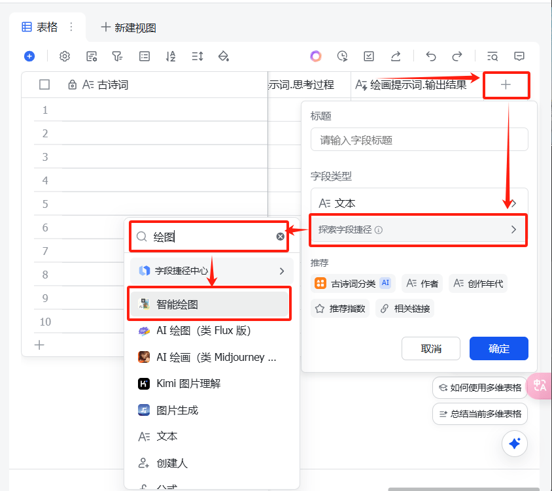Create a new view with 新建视图

pyautogui.click(x=128, y=27)
